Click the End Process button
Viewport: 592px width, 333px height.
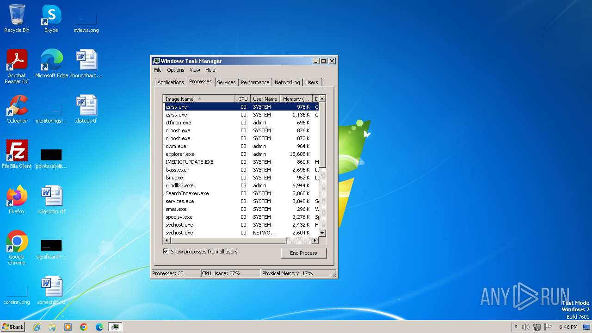pos(303,253)
